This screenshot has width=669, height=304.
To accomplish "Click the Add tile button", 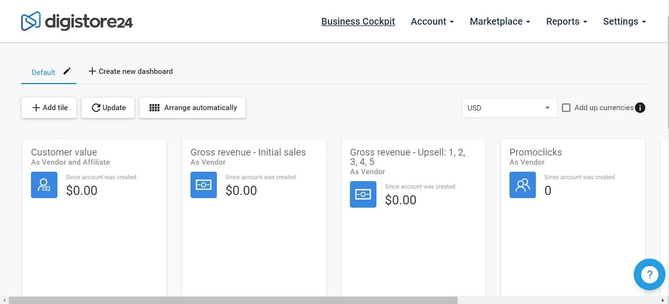I will (x=49, y=108).
